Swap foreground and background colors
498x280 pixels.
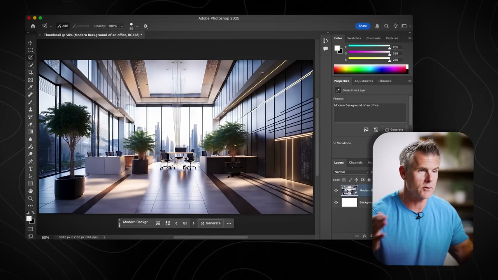(33, 213)
